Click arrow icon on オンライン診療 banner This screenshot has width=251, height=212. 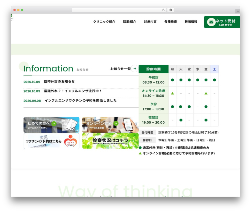pyautogui.click(x=116, y=123)
